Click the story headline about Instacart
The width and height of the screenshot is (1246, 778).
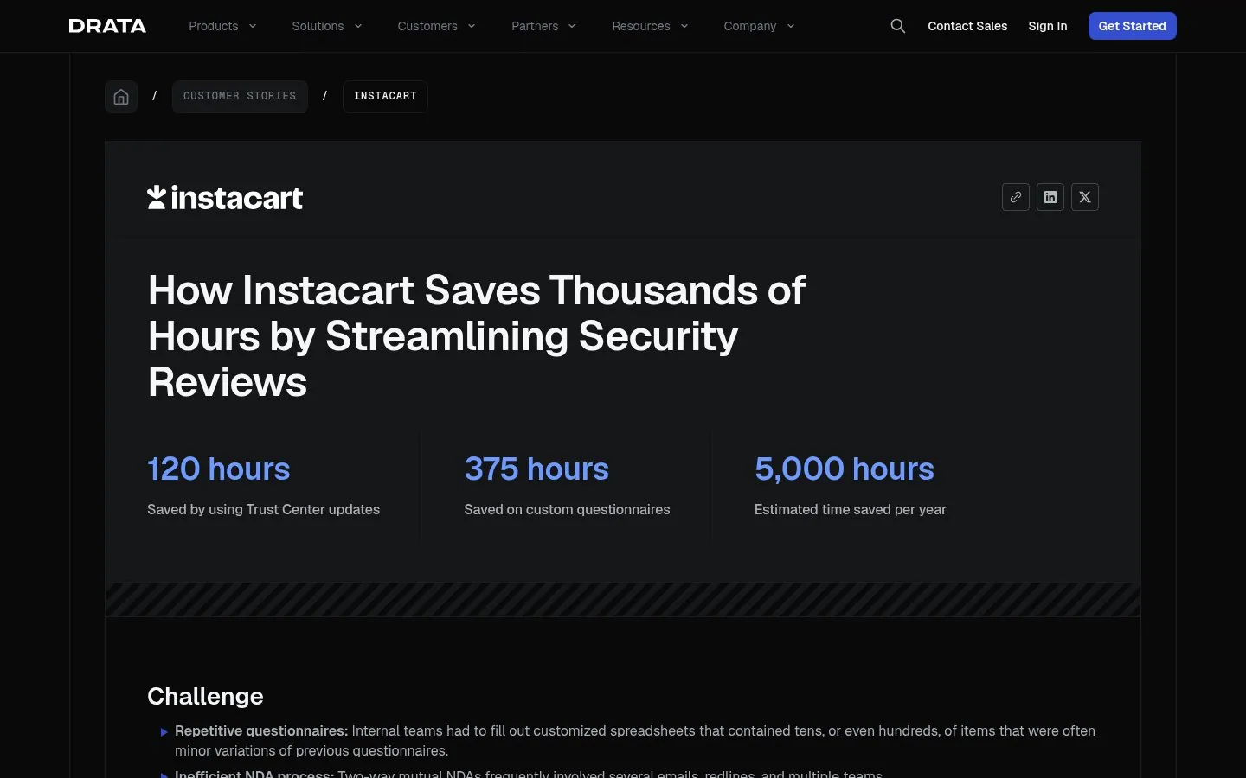click(x=477, y=336)
